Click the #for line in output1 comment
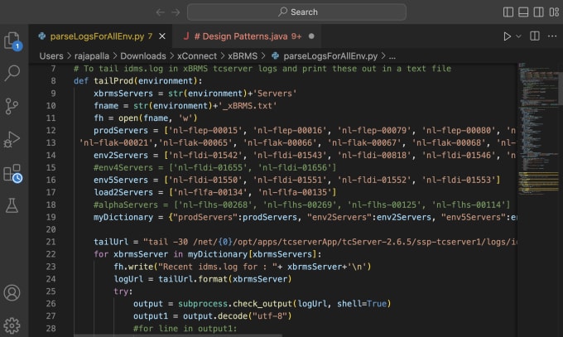Image resolution: width=563 pixels, height=337 pixels. tap(185, 329)
